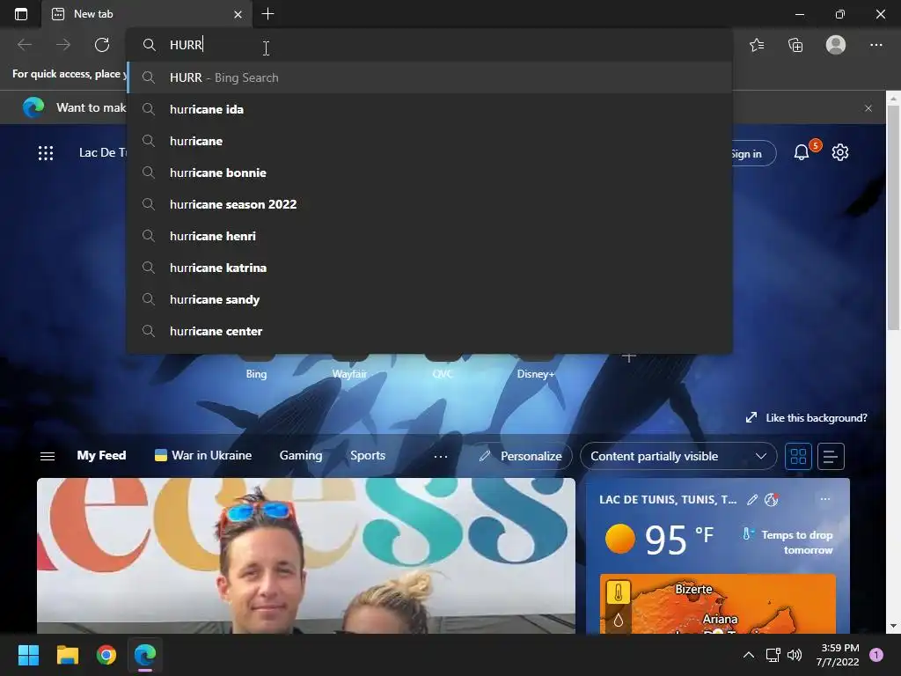Click the Personalize button
Image resolution: width=901 pixels, height=676 pixels.
coord(522,456)
